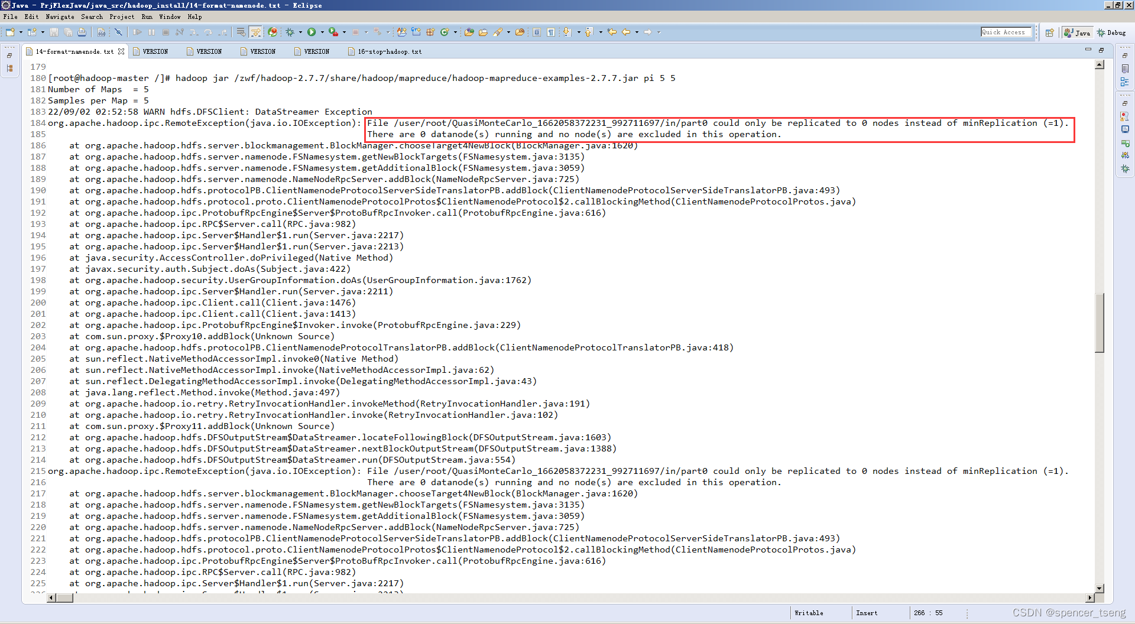Select the Save All icon

tap(69, 32)
